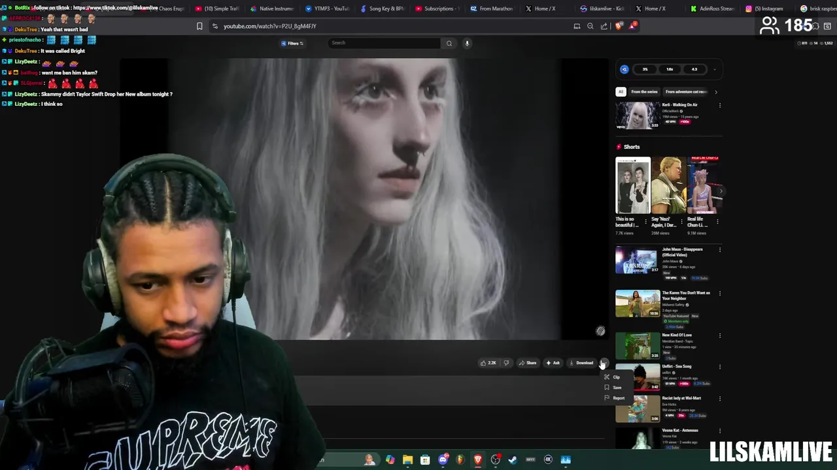Switch to the lilskamlive - Kick tab
This screenshot has width=837, height=470.
point(603,8)
